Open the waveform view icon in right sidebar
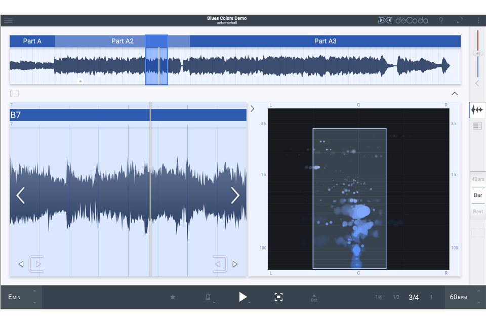This screenshot has height=324, width=486. pyautogui.click(x=477, y=110)
